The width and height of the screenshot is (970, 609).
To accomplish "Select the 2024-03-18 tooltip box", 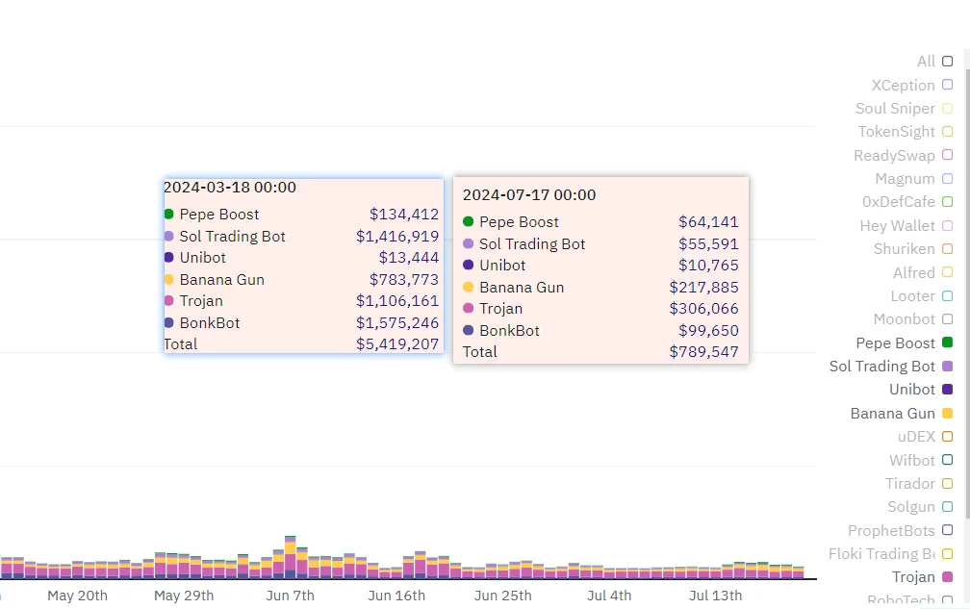I will pyautogui.click(x=304, y=266).
